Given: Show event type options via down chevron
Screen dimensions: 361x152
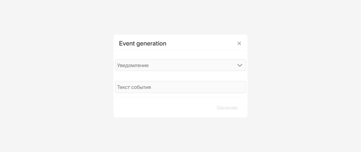Looking at the screenshot, I should 240,65.
